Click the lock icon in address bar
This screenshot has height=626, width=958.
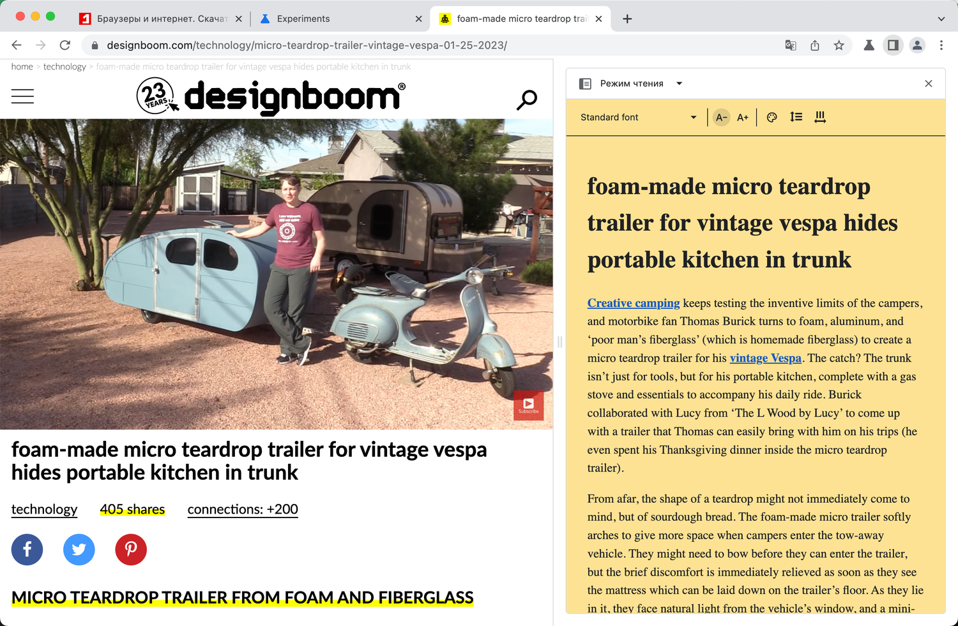coord(95,45)
